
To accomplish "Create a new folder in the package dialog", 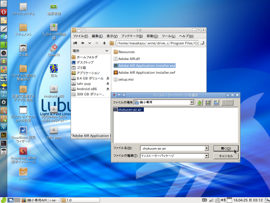I will (x=216, y=103).
